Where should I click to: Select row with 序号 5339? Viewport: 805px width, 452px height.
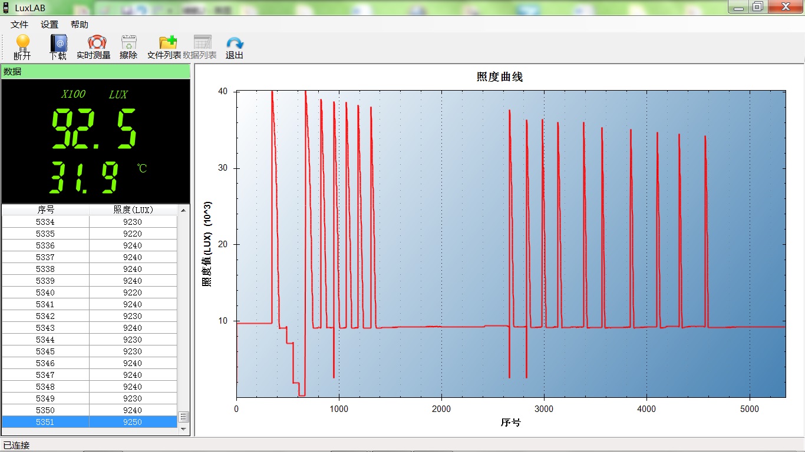click(90, 281)
